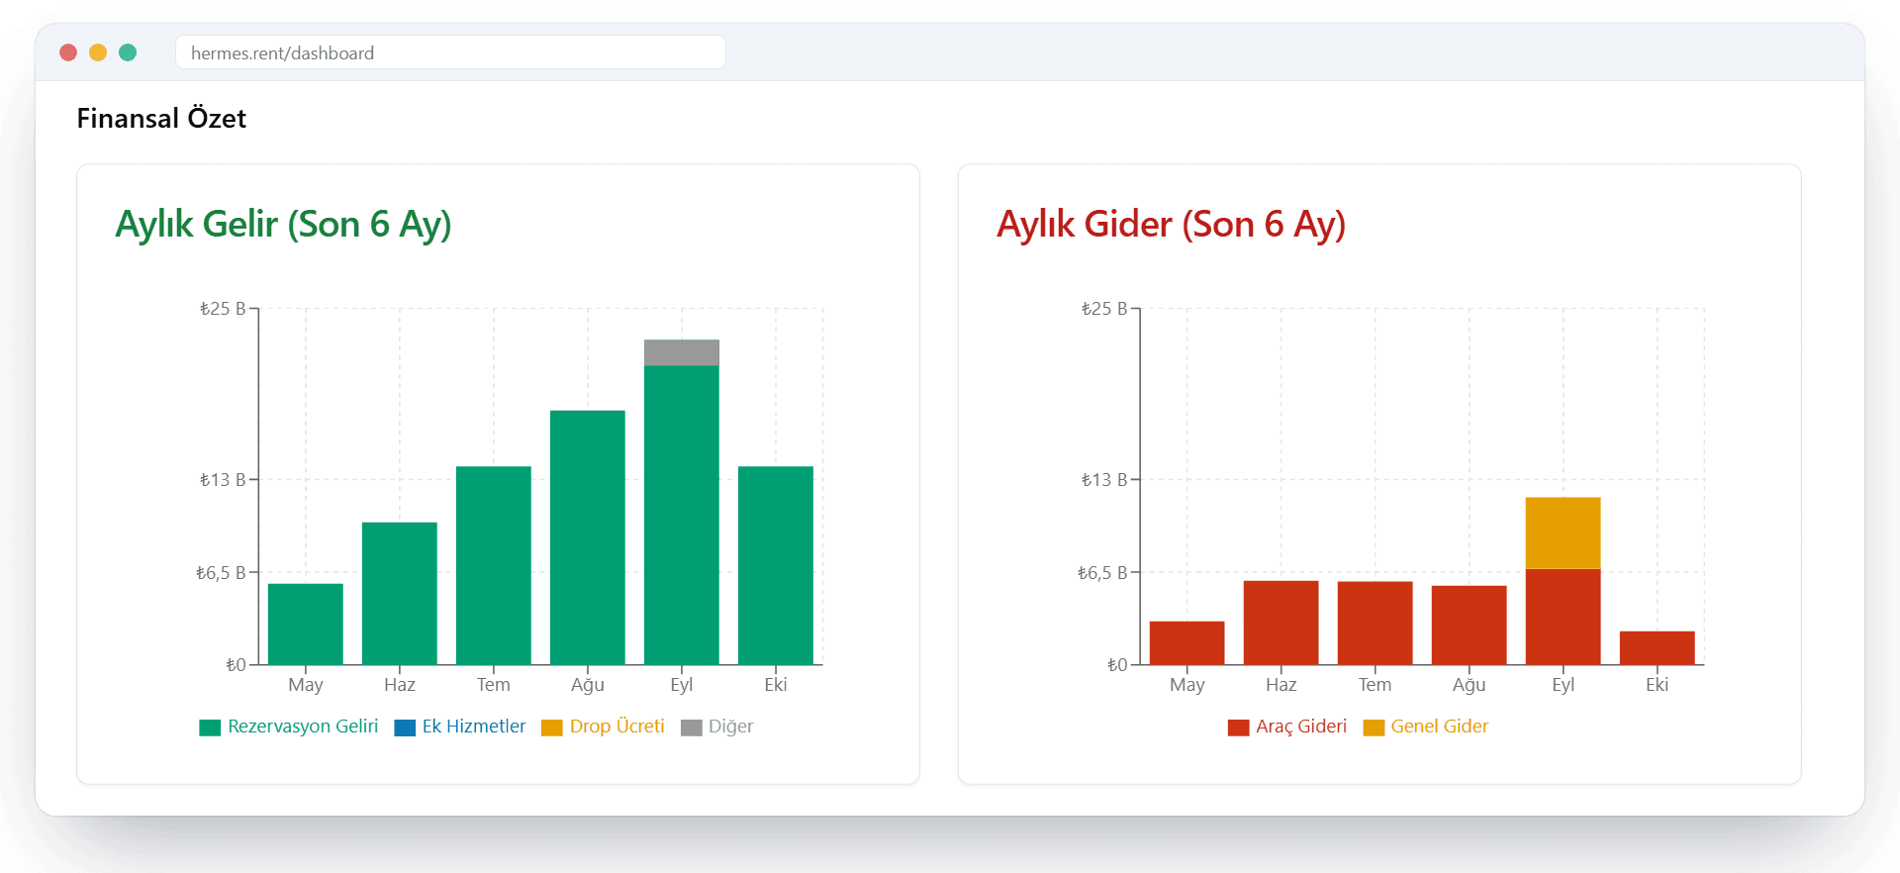Toggle Ek Hizmetler legend label
Screen dimensions: 1900x873
tap(474, 727)
